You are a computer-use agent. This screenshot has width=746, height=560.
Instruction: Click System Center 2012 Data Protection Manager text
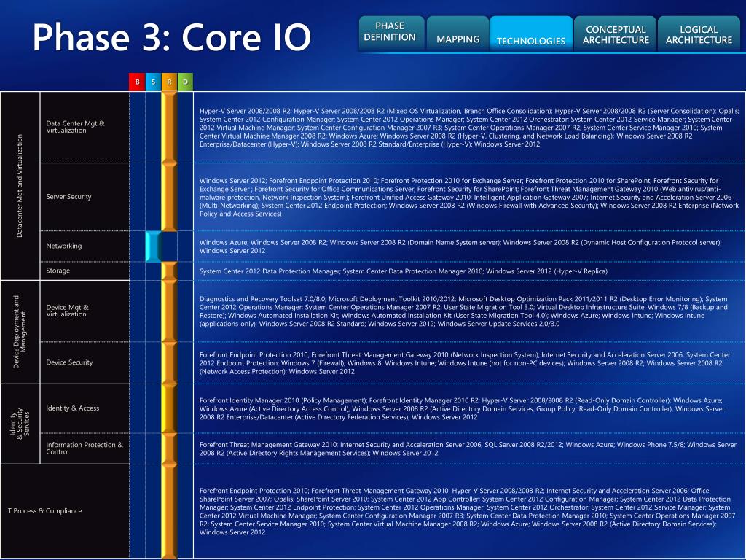(x=404, y=271)
